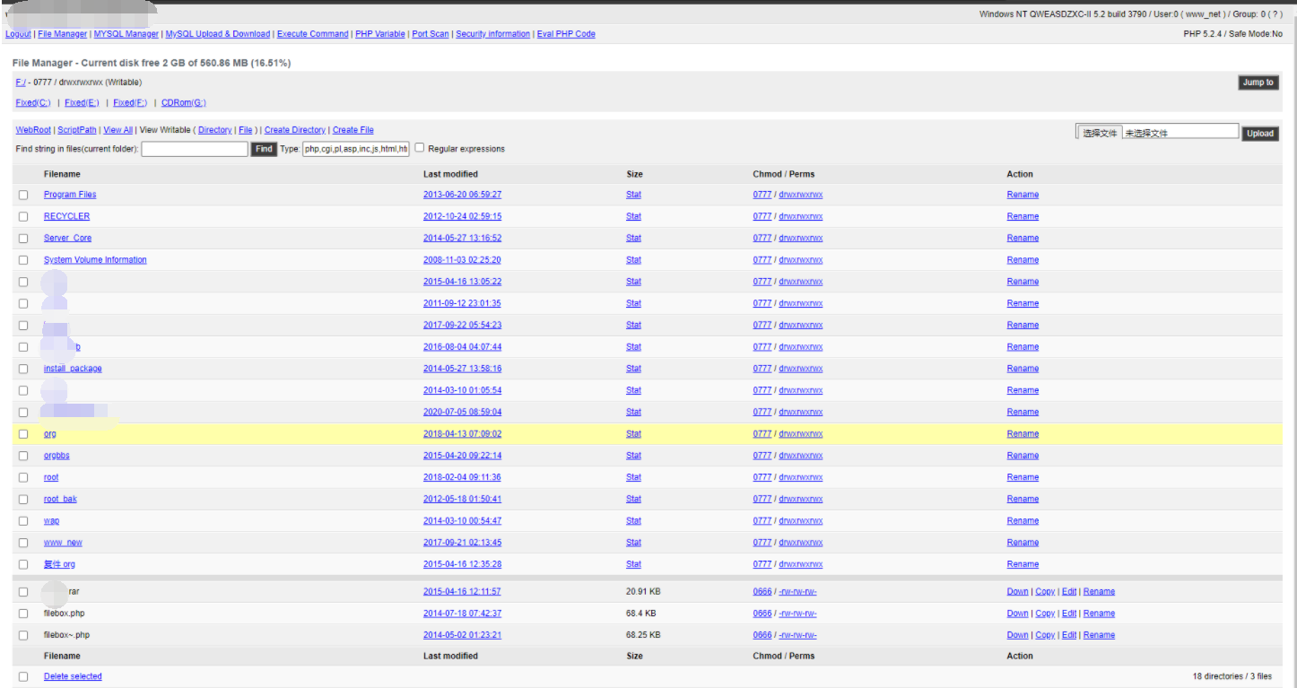This screenshot has width=1297, height=688.
Task: Check the filebox.php file checkbox
Action: pyautogui.click(x=23, y=614)
